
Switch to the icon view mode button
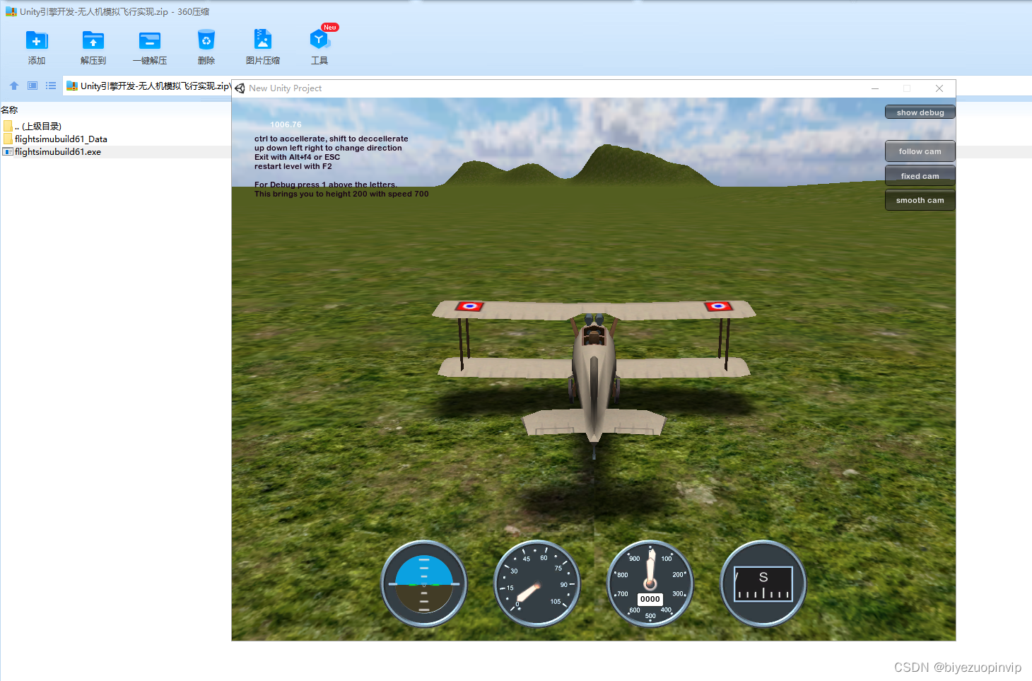click(33, 86)
